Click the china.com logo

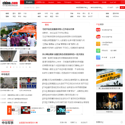[x=10, y=4]
